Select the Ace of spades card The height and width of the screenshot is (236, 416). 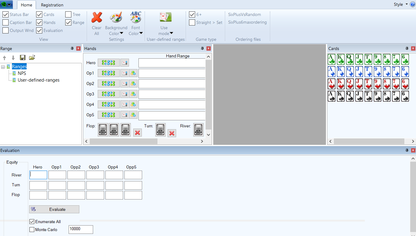(331, 96)
